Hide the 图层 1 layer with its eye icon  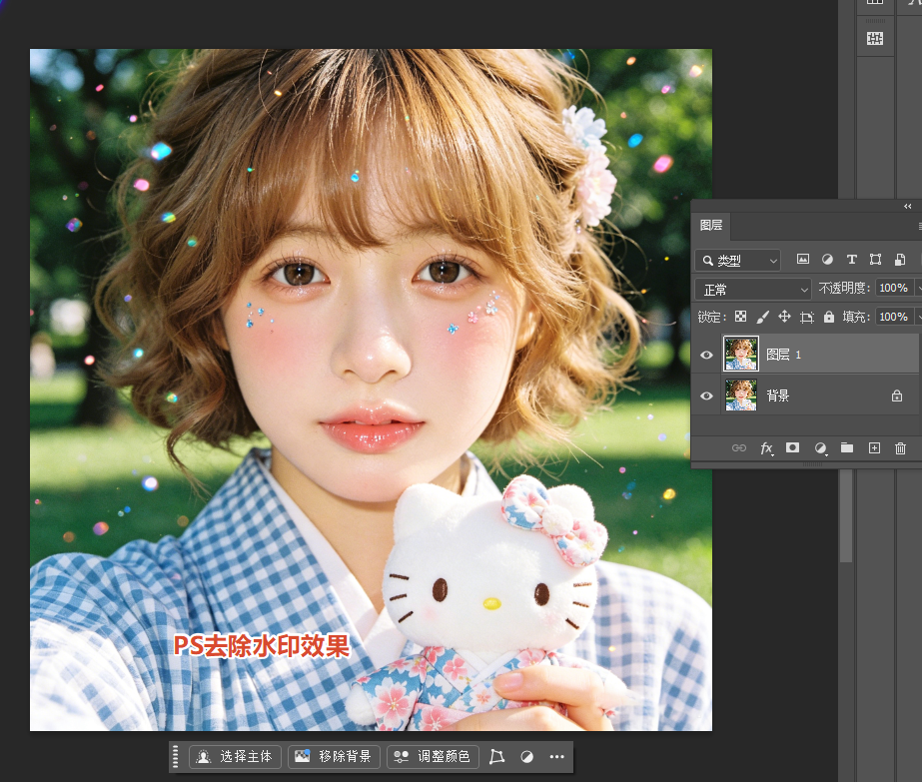coord(707,355)
